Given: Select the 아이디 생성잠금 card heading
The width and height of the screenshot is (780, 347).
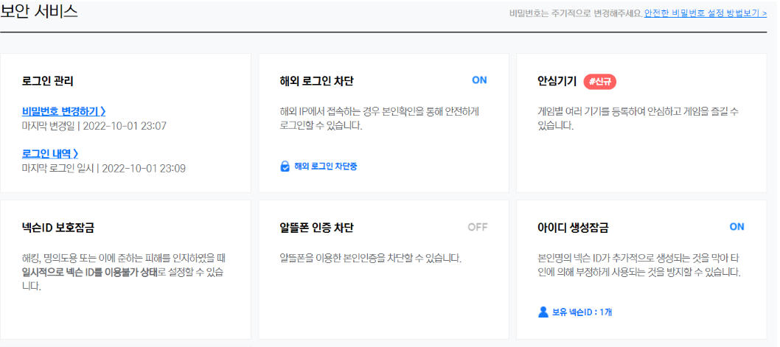Looking at the screenshot, I should pyautogui.click(x=573, y=228).
